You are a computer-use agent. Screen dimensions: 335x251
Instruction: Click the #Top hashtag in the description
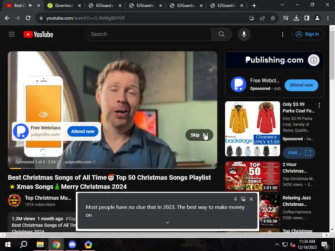pos(71,219)
